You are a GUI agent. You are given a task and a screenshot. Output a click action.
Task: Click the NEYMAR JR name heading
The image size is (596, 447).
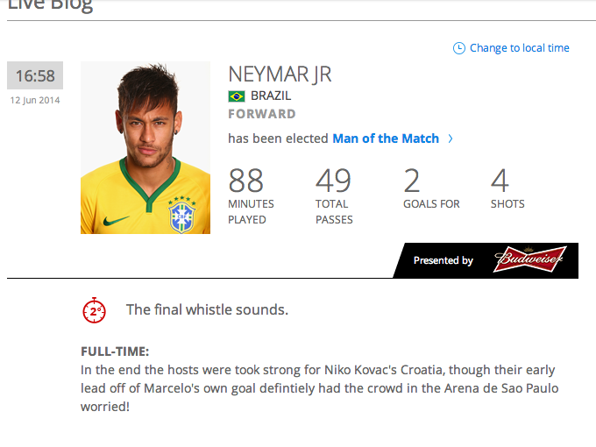coord(280,74)
